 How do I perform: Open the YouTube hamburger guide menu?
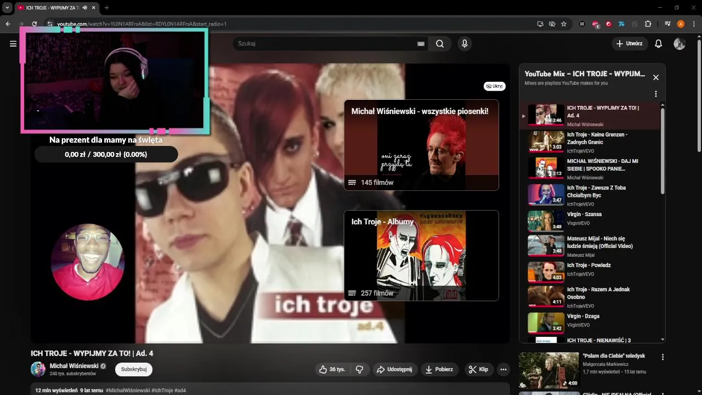(x=13, y=44)
